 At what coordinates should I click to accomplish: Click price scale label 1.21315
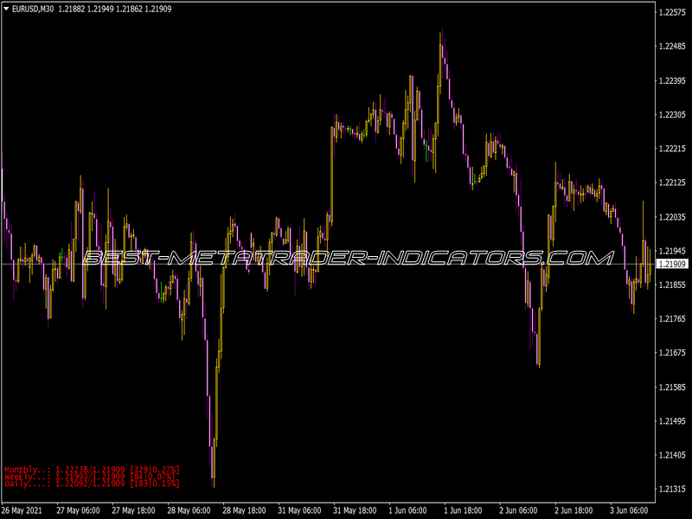coord(672,490)
